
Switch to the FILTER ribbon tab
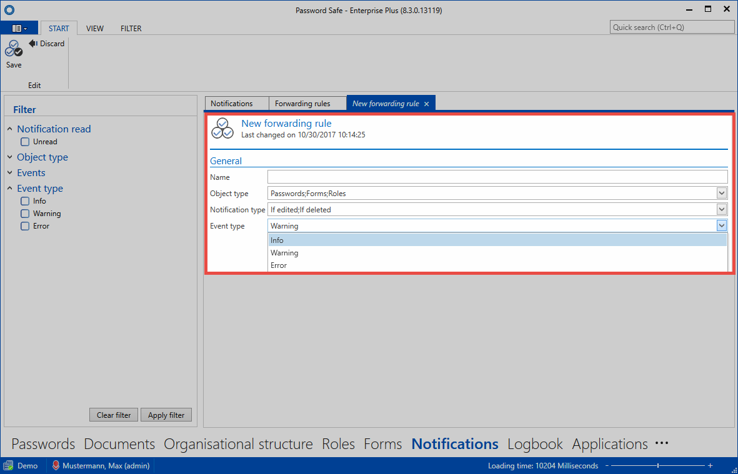(131, 28)
